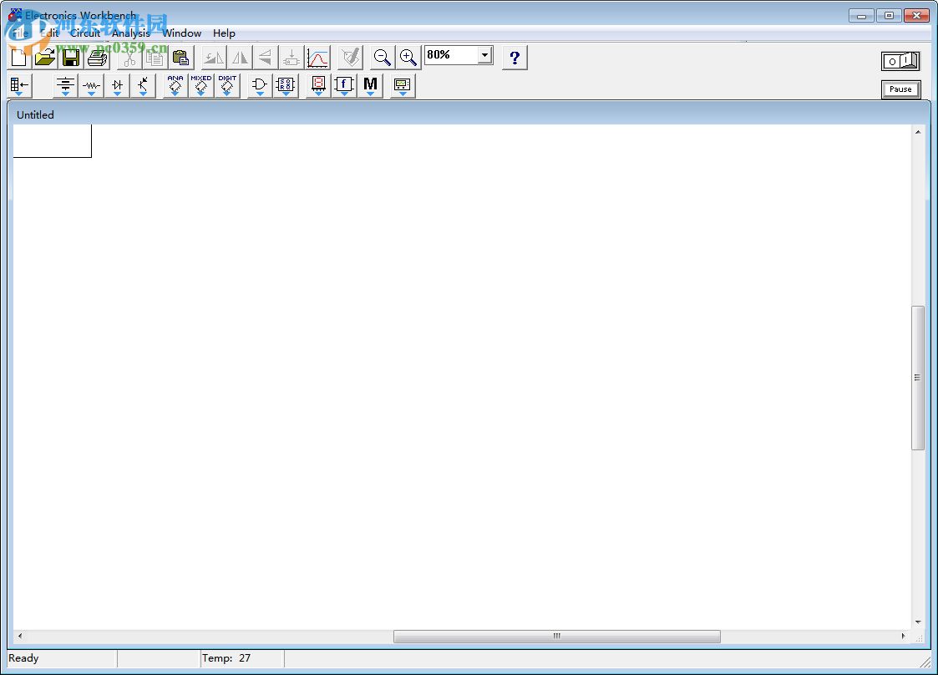Image resolution: width=938 pixels, height=675 pixels.
Task: Open the Transistors parts bin
Action: (x=142, y=85)
